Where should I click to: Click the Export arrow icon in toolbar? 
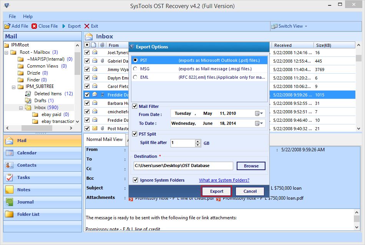pos(64,26)
